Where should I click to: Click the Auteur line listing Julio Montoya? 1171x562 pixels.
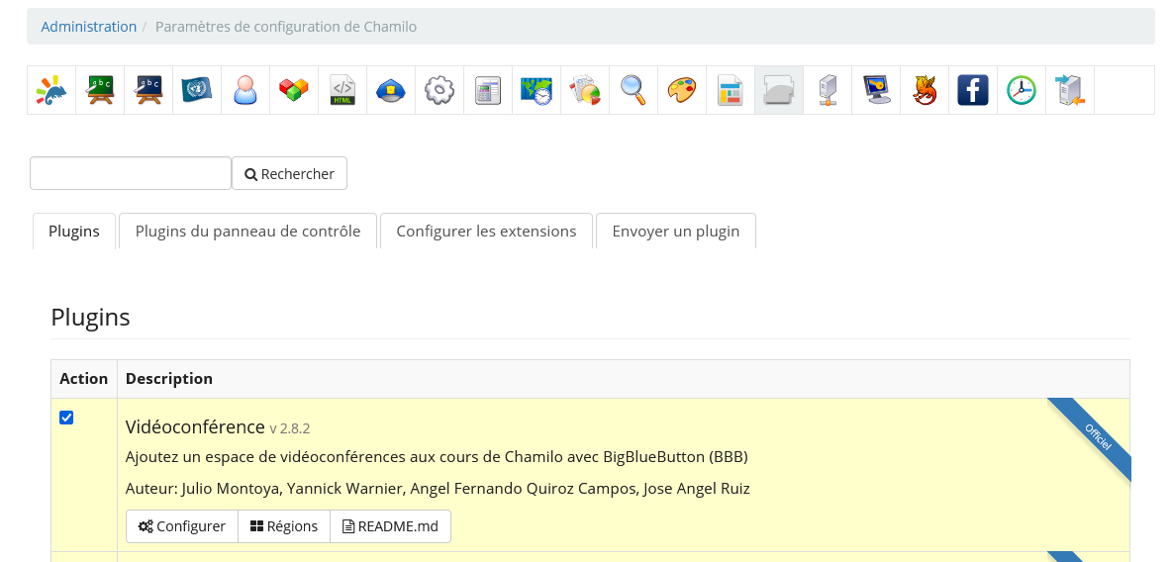click(438, 489)
